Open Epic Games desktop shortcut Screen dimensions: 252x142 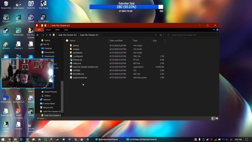click(x=43, y=18)
